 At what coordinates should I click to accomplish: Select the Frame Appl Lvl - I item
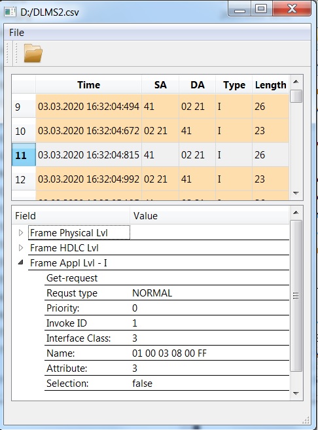coord(68,263)
